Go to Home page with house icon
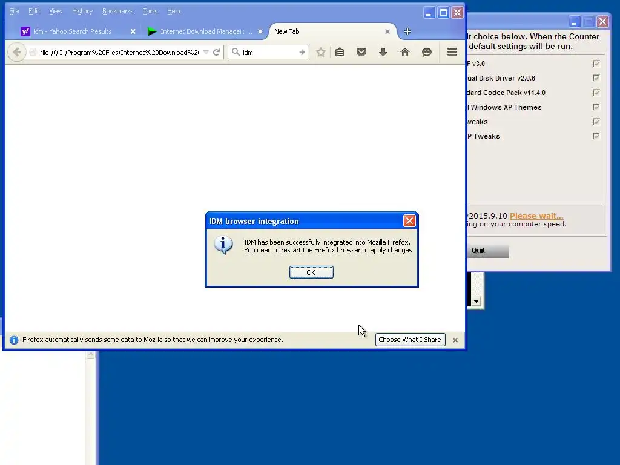The width and height of the screenshot is (620, 465). click(405, 52)
